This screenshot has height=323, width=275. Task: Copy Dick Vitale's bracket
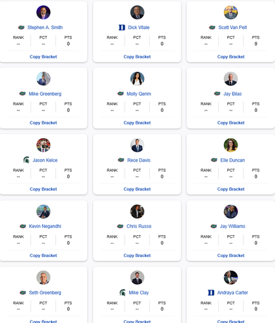point(137,57)
